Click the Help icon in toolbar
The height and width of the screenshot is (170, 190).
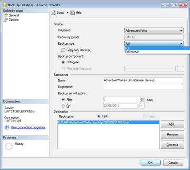(x=72, y=13)
